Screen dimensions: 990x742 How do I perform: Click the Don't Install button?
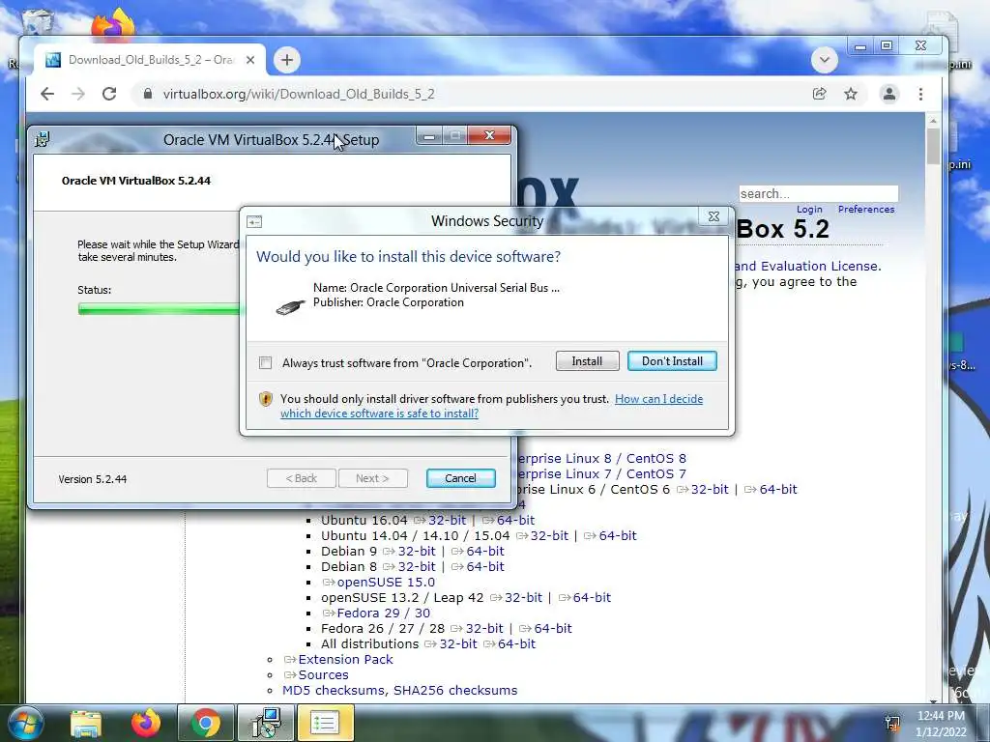click(672, 361)
